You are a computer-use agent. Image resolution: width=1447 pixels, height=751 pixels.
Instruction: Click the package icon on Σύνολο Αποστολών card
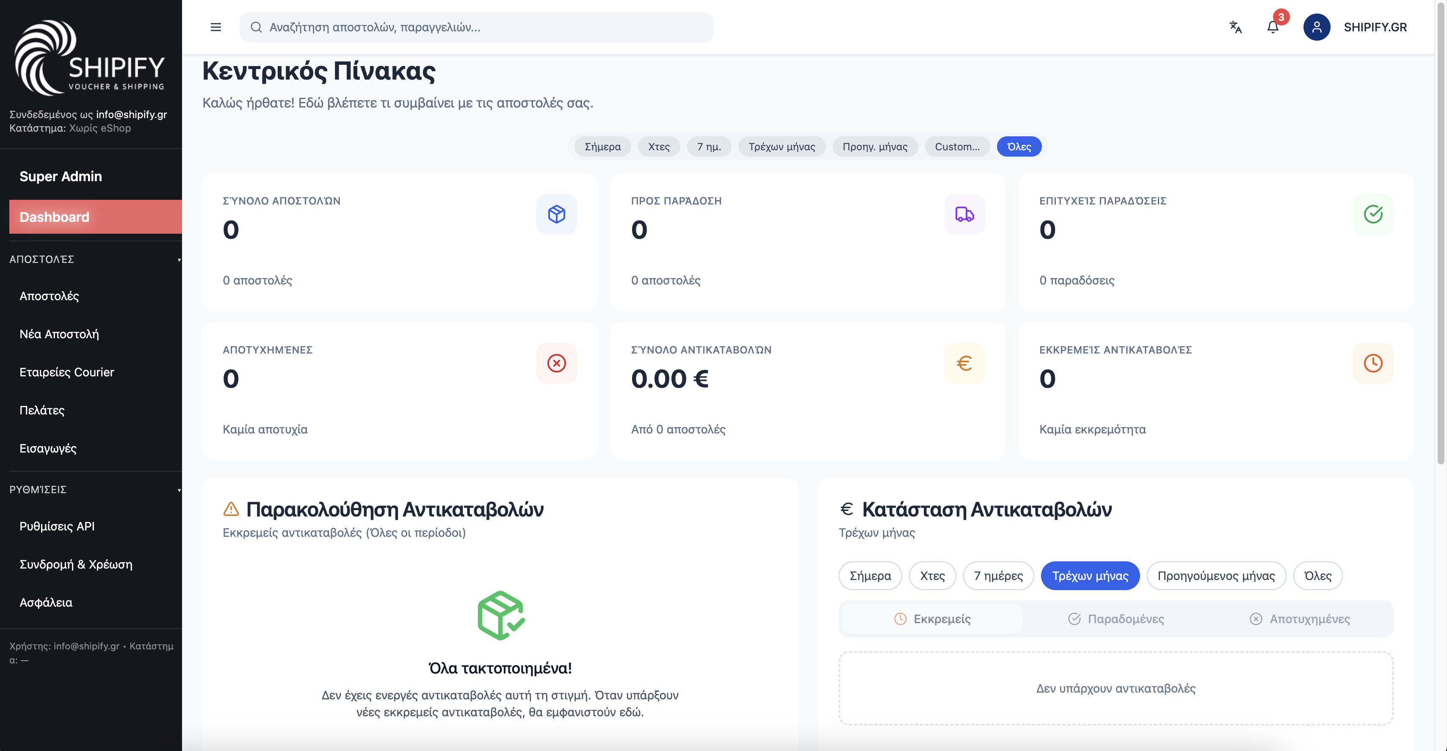pyautogui.click(x=557, y=214)
